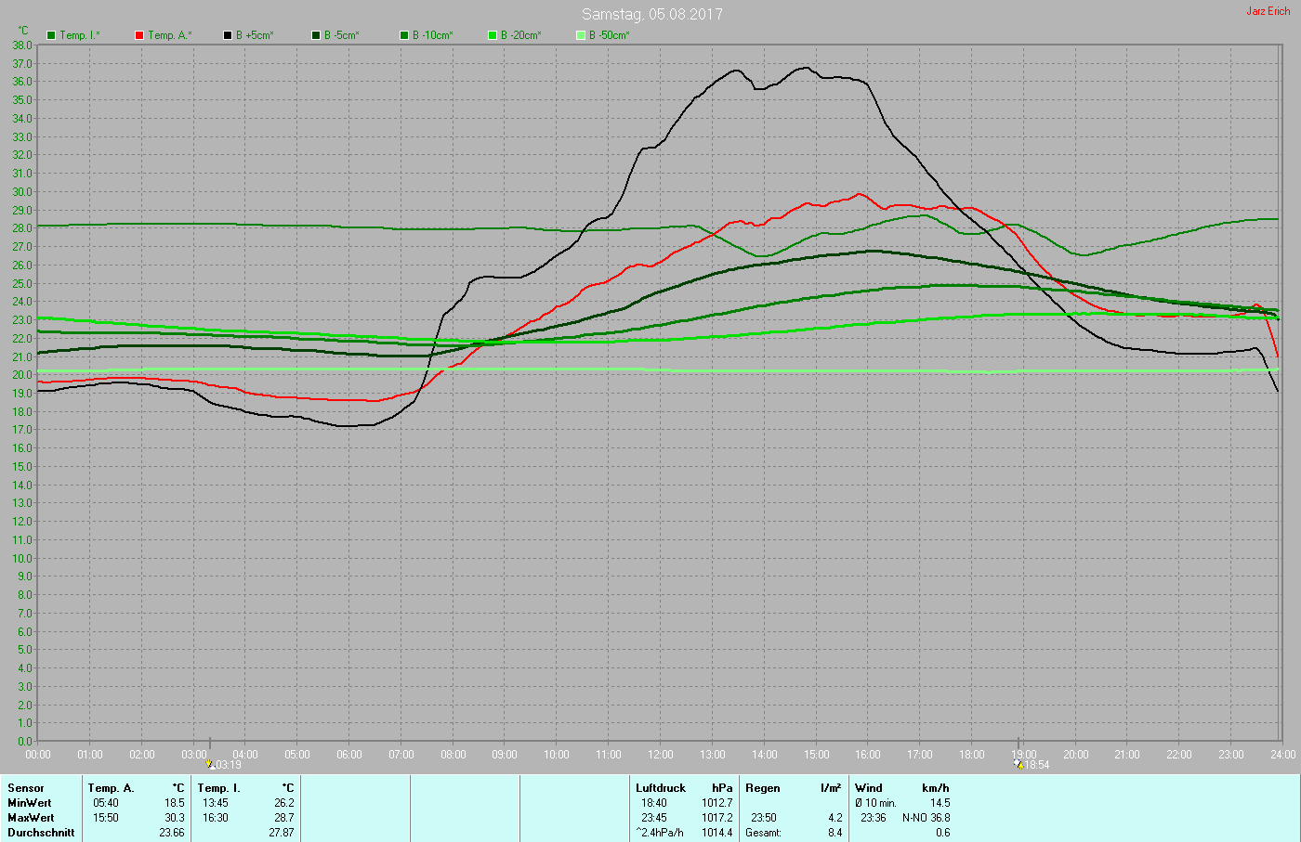Click the 'Luftdruck' column header
This screenshot has height=842, width=1301.
661,788
